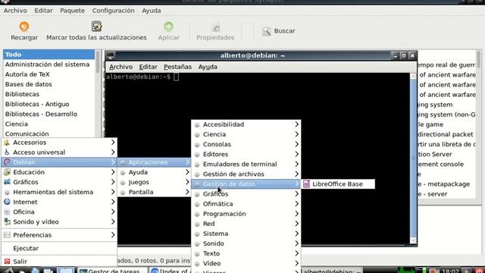Select Gestión de archivos menu entry
Viewport: 485px width, 273px height.
click(246, 174)
